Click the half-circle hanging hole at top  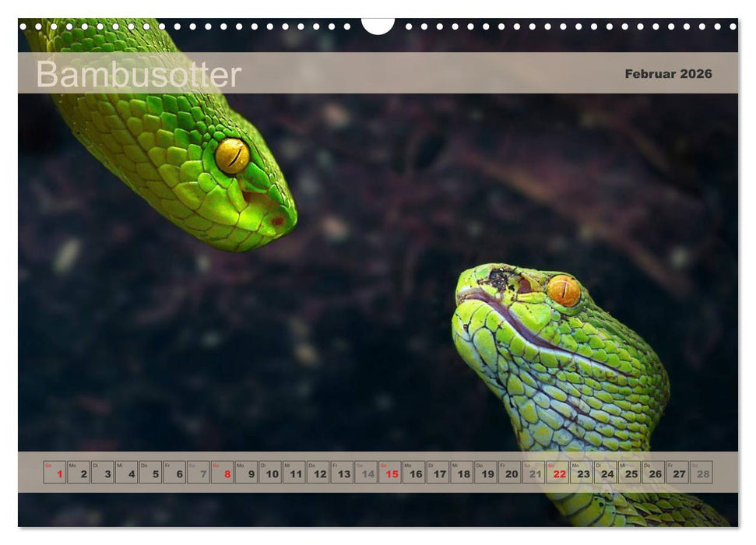click(378, 26)
